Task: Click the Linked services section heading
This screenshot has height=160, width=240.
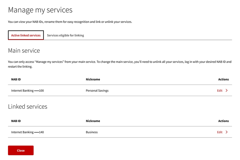Action: click(27, 106)
